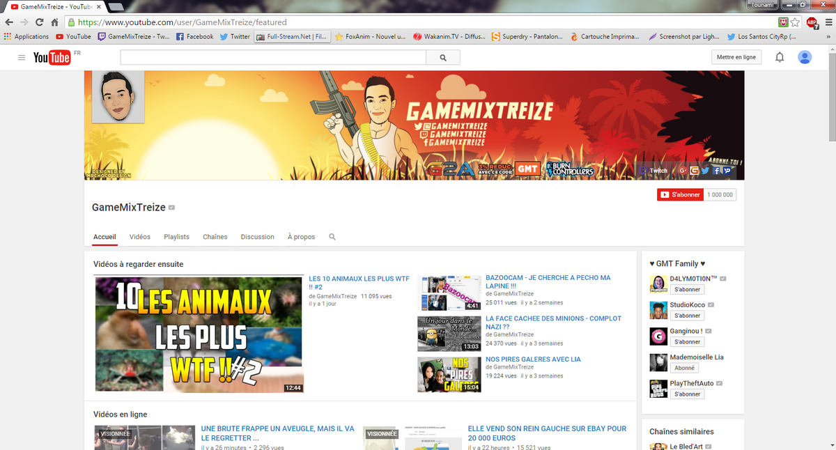836x450 pixels.
Task: Open the Twitter bookmark
Action: [235, 36]
